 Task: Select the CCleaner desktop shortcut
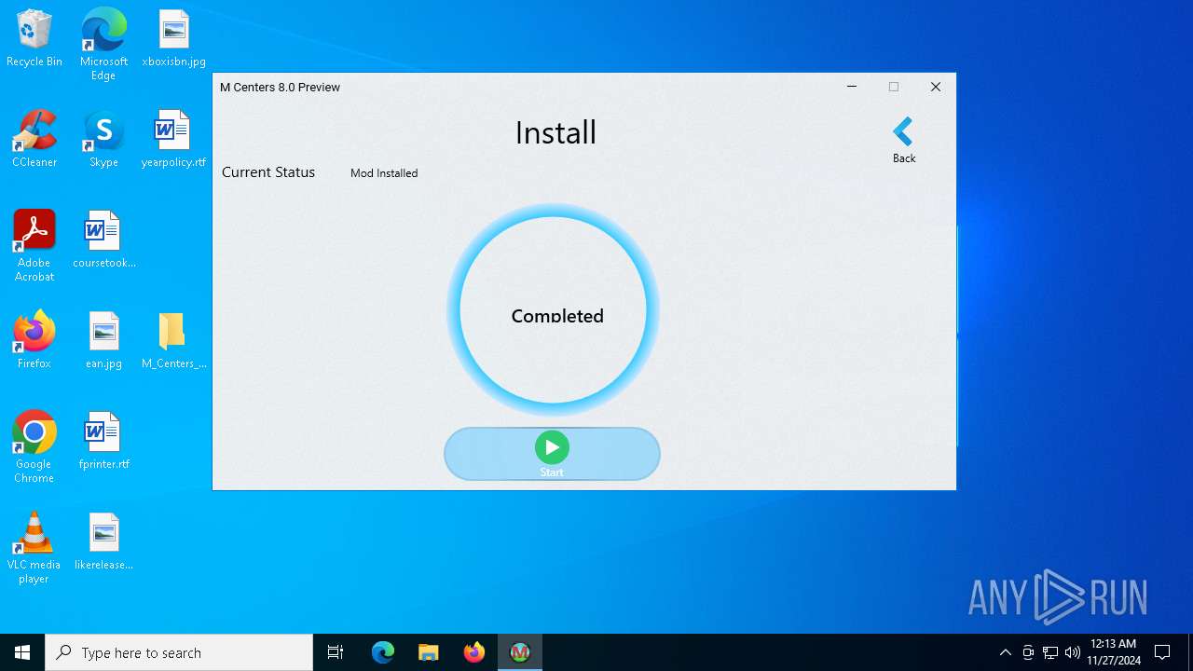(x=34, y=139)
